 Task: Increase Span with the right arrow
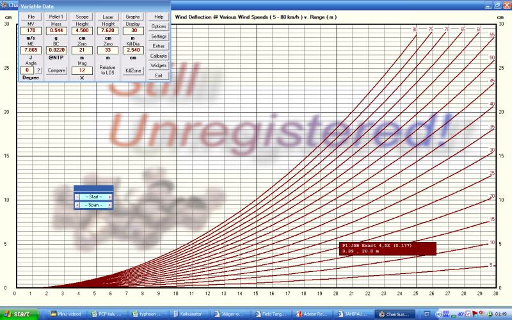click(x=109, y=205)
